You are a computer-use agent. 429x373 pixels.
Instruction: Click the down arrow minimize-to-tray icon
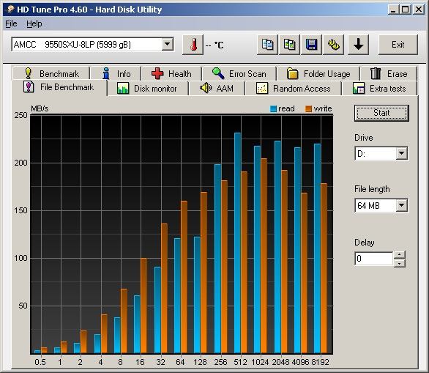tap(358, 45)
